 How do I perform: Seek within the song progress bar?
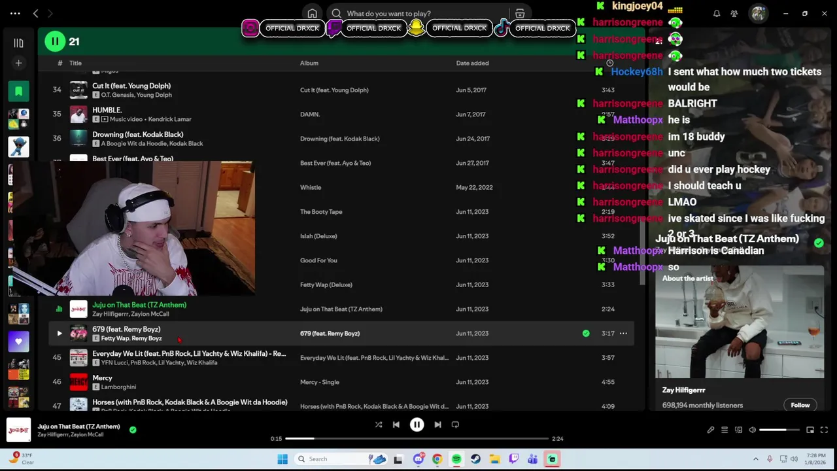(417, 439)
